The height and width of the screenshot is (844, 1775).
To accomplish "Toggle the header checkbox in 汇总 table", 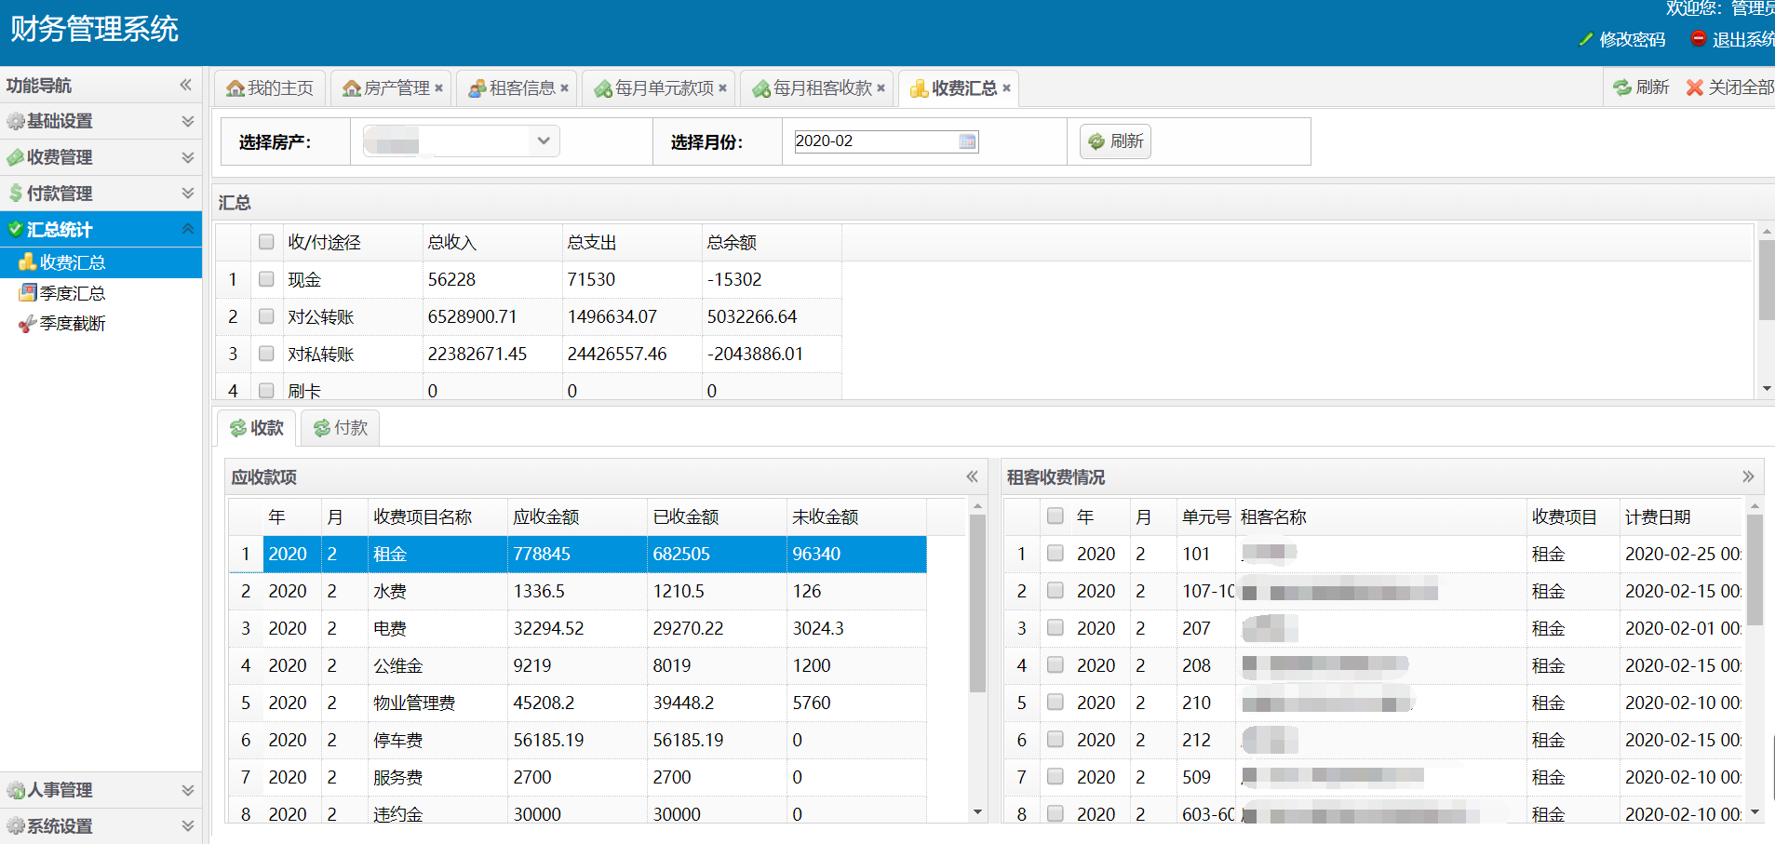I will coord(266,242).
